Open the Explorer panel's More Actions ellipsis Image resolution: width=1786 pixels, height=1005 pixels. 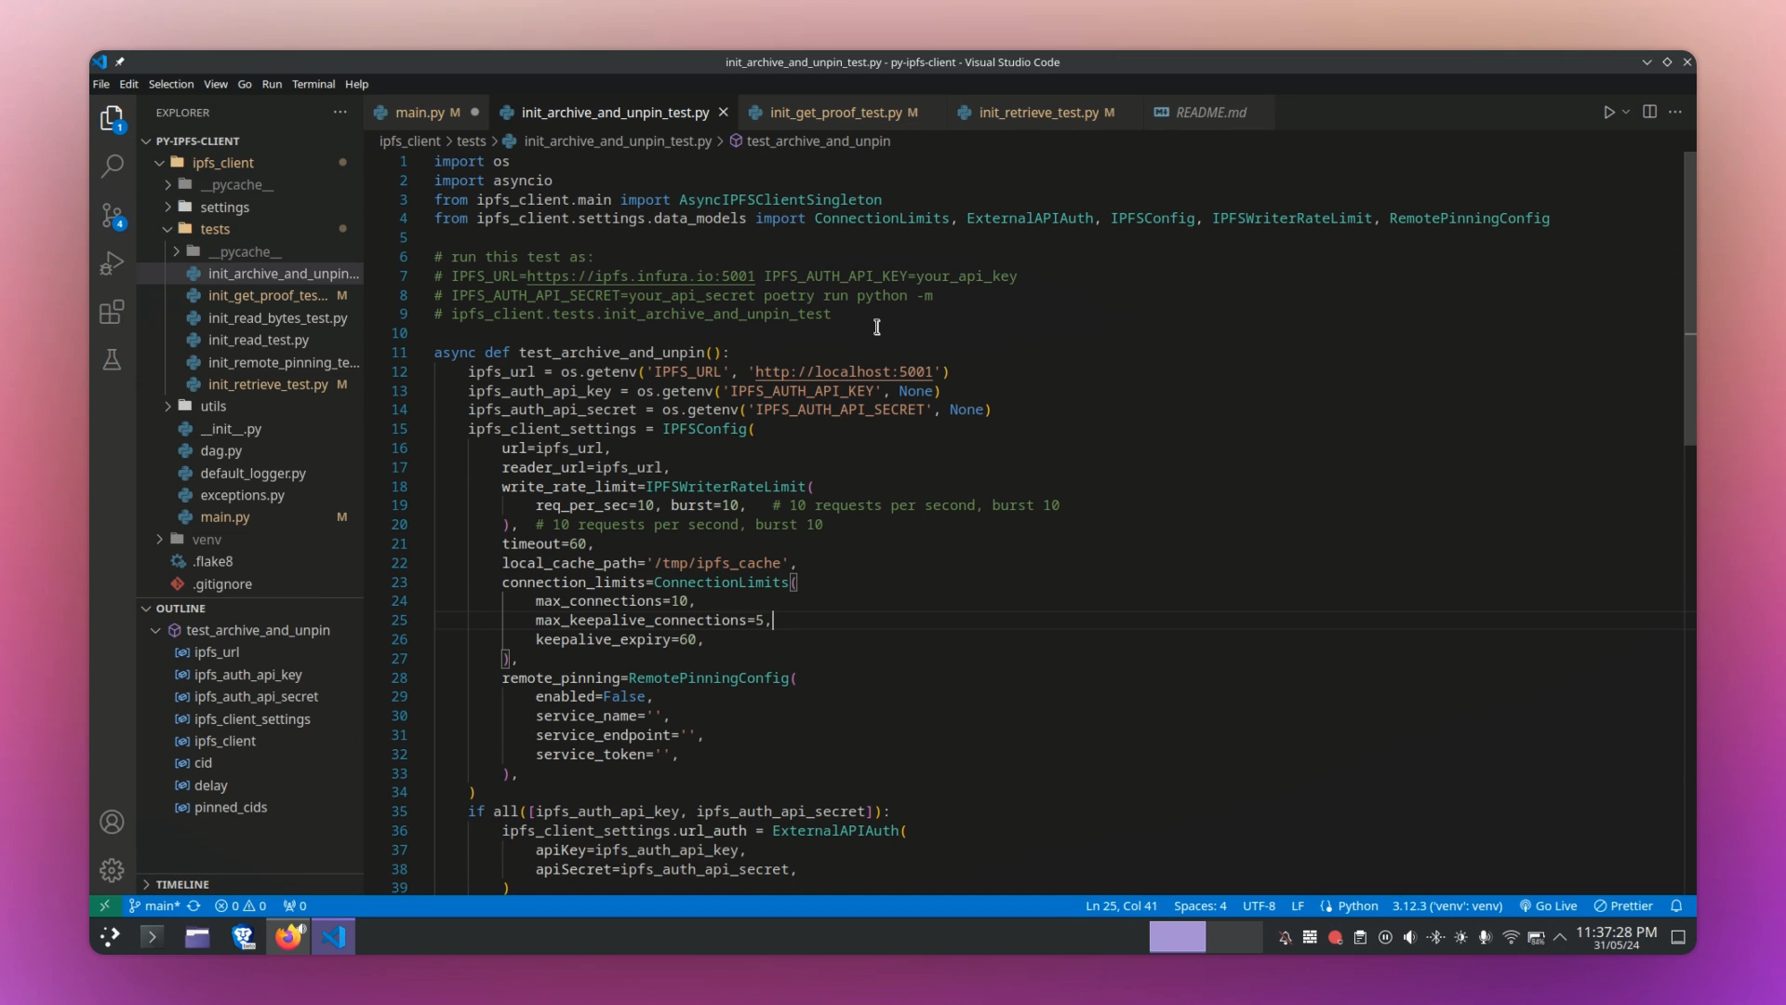click(x=340, y=112)
